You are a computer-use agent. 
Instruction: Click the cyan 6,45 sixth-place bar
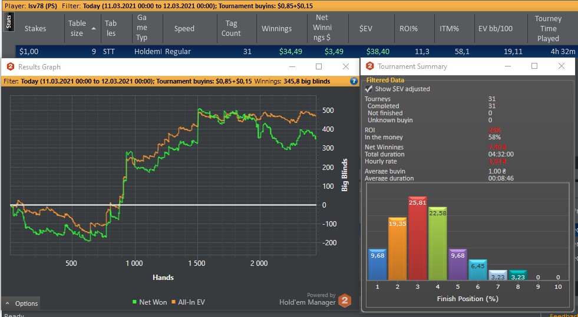coord(478,269)
